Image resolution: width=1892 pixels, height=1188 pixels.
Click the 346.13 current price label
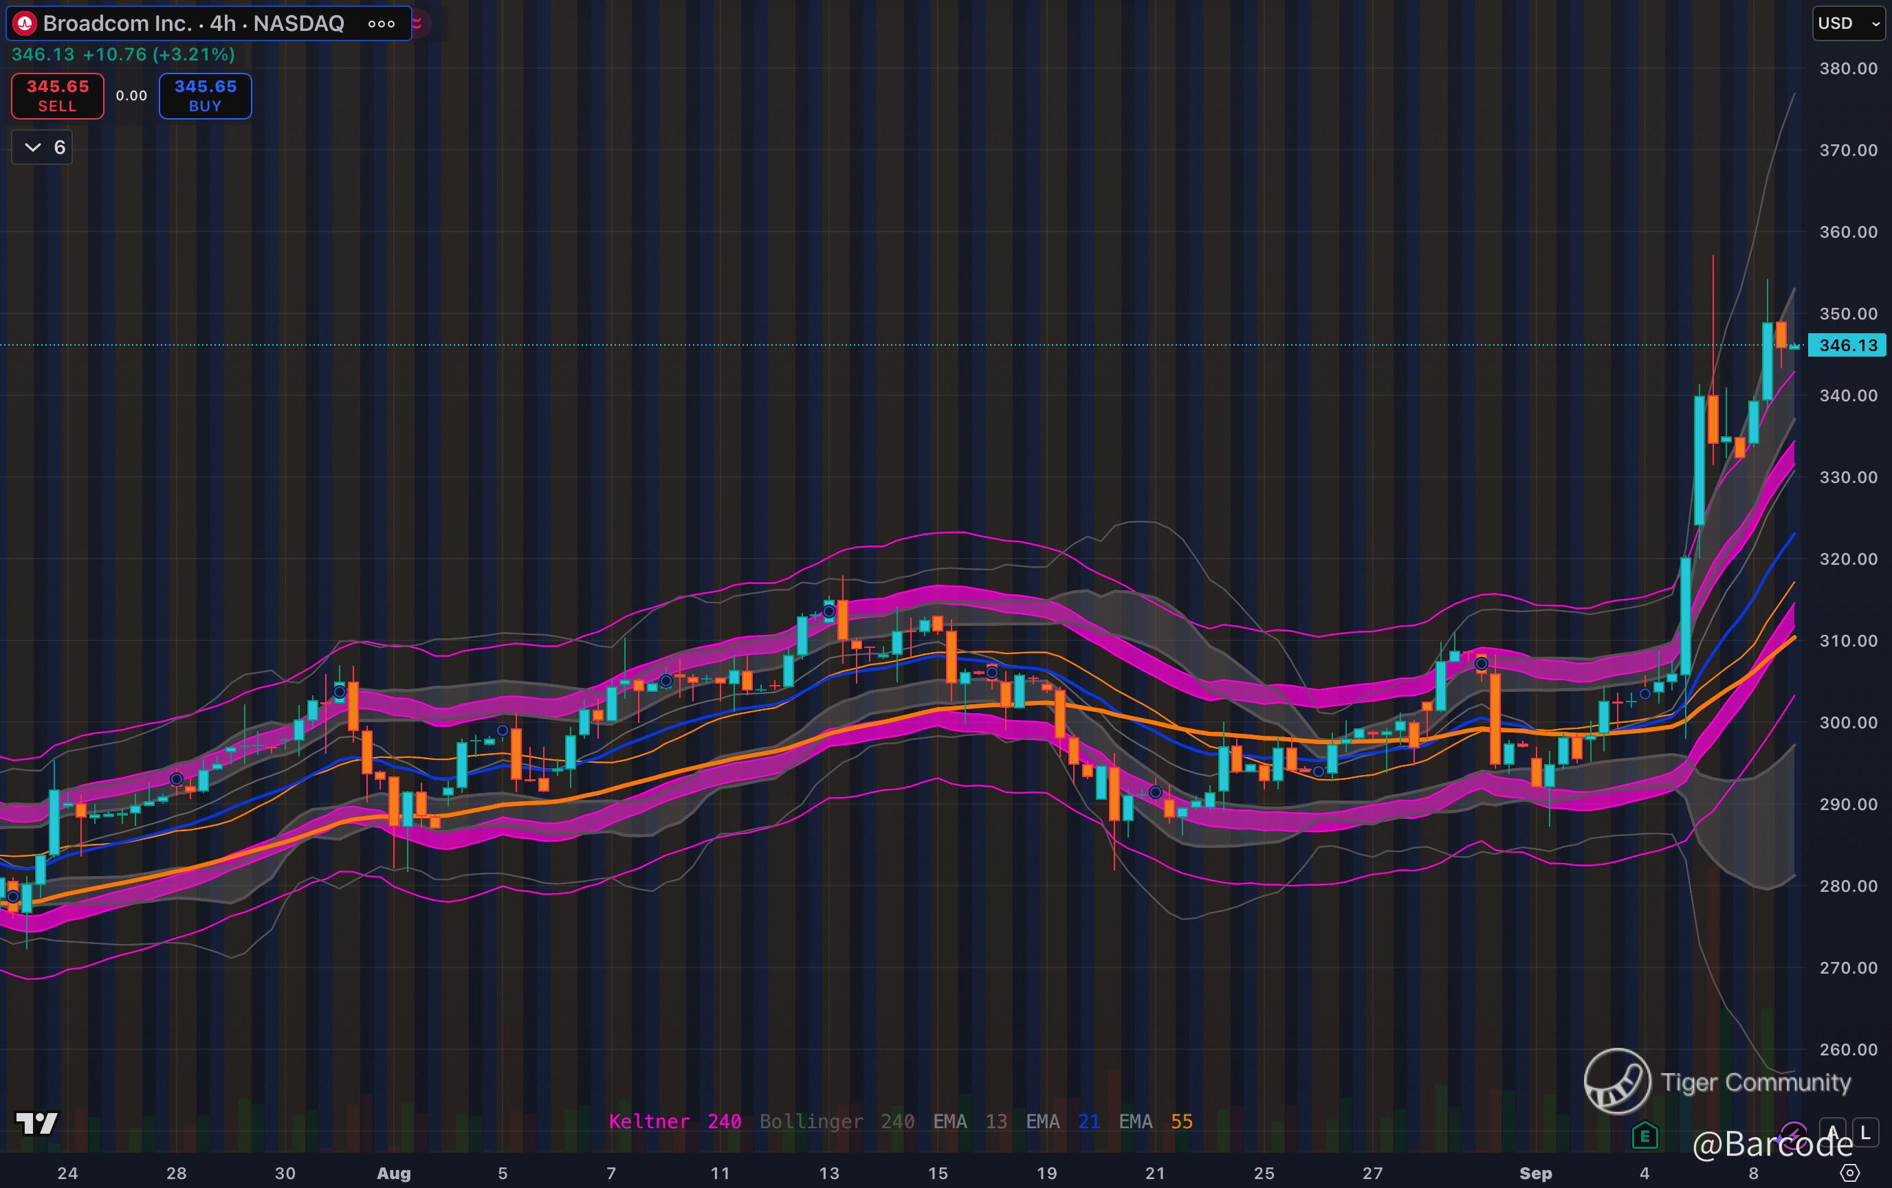click(1847, 346)
